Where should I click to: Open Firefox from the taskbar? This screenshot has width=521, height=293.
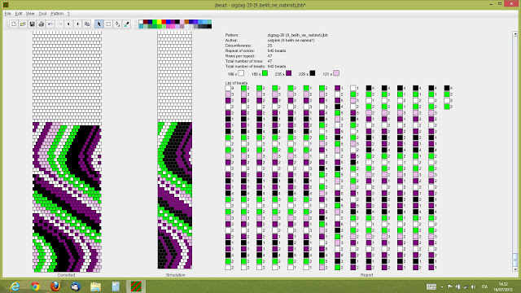[x=55, y=286]
